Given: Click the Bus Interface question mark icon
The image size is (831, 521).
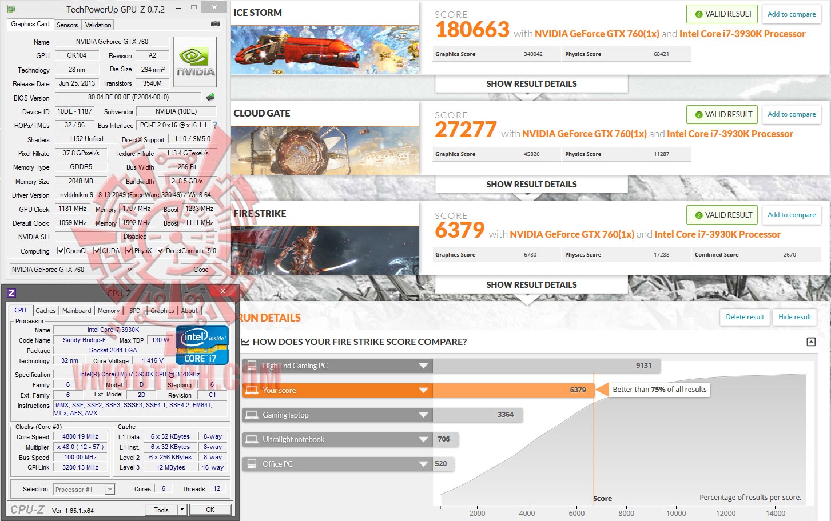Looking at the screenshot, I should (x=215, y=125).
